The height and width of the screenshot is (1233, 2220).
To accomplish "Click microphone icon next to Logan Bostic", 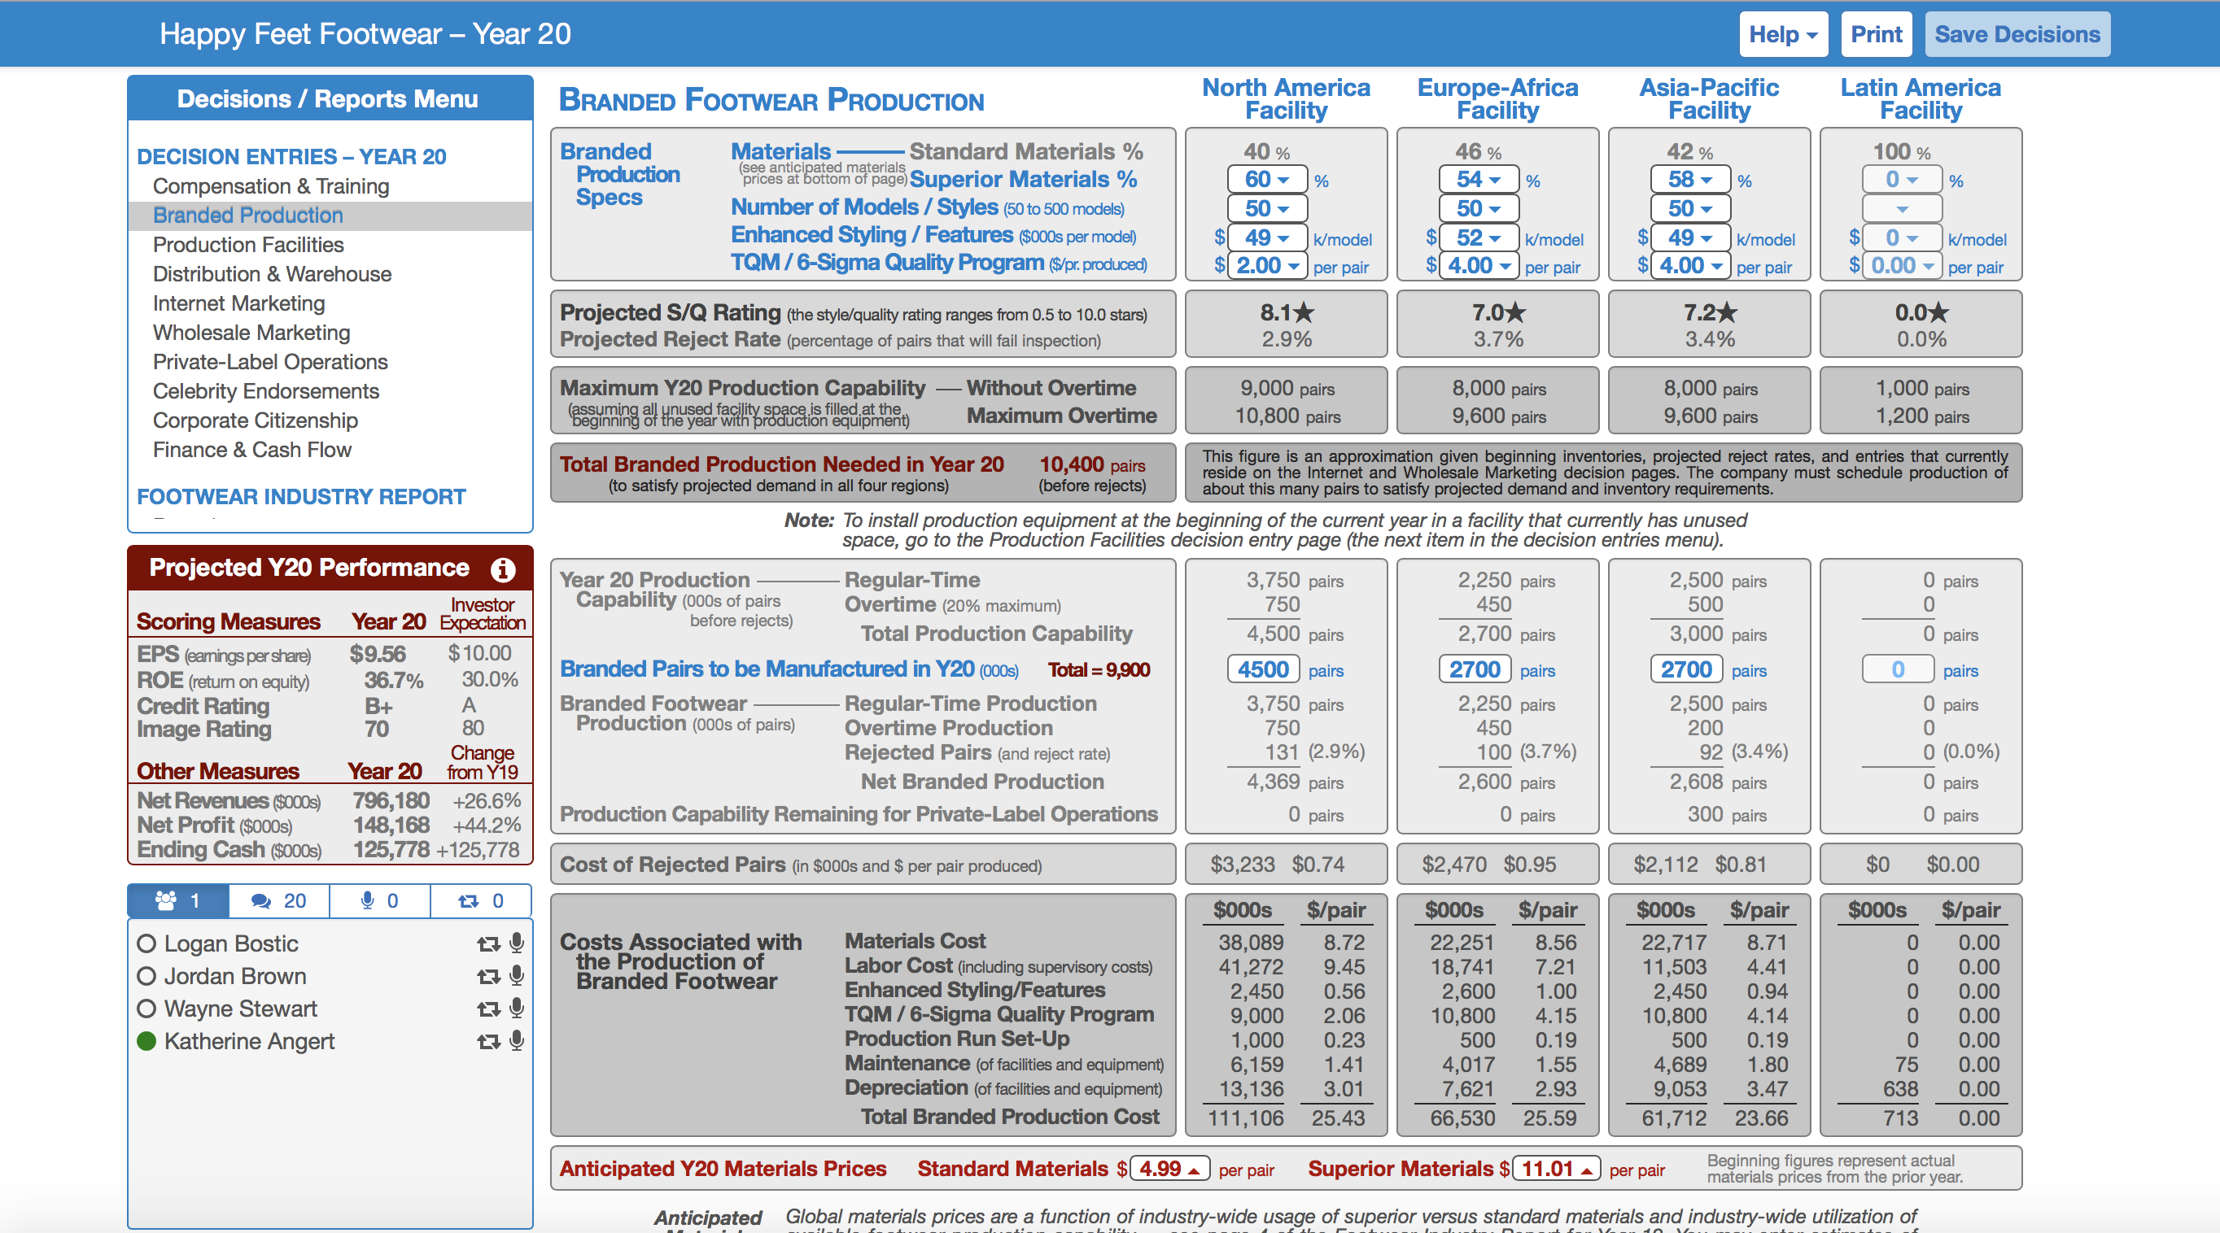I will click(x=516, y=943).
